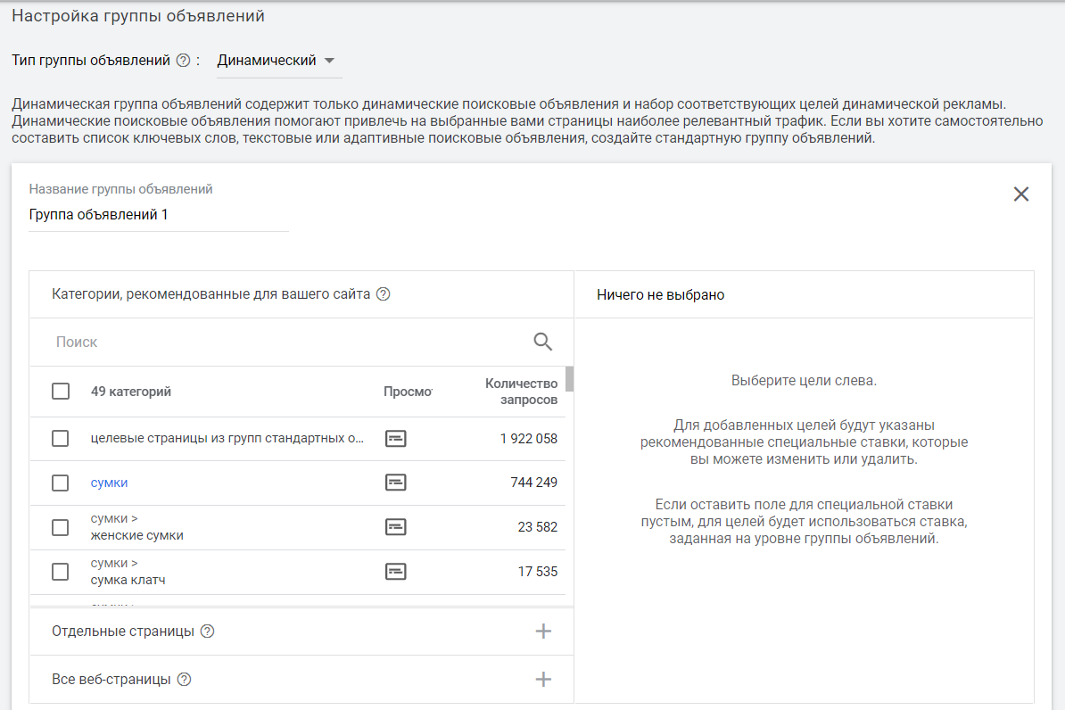The image size is (1065, 710).
Task: Select all 49 категорий checkbox
Action: click(61, 392)
